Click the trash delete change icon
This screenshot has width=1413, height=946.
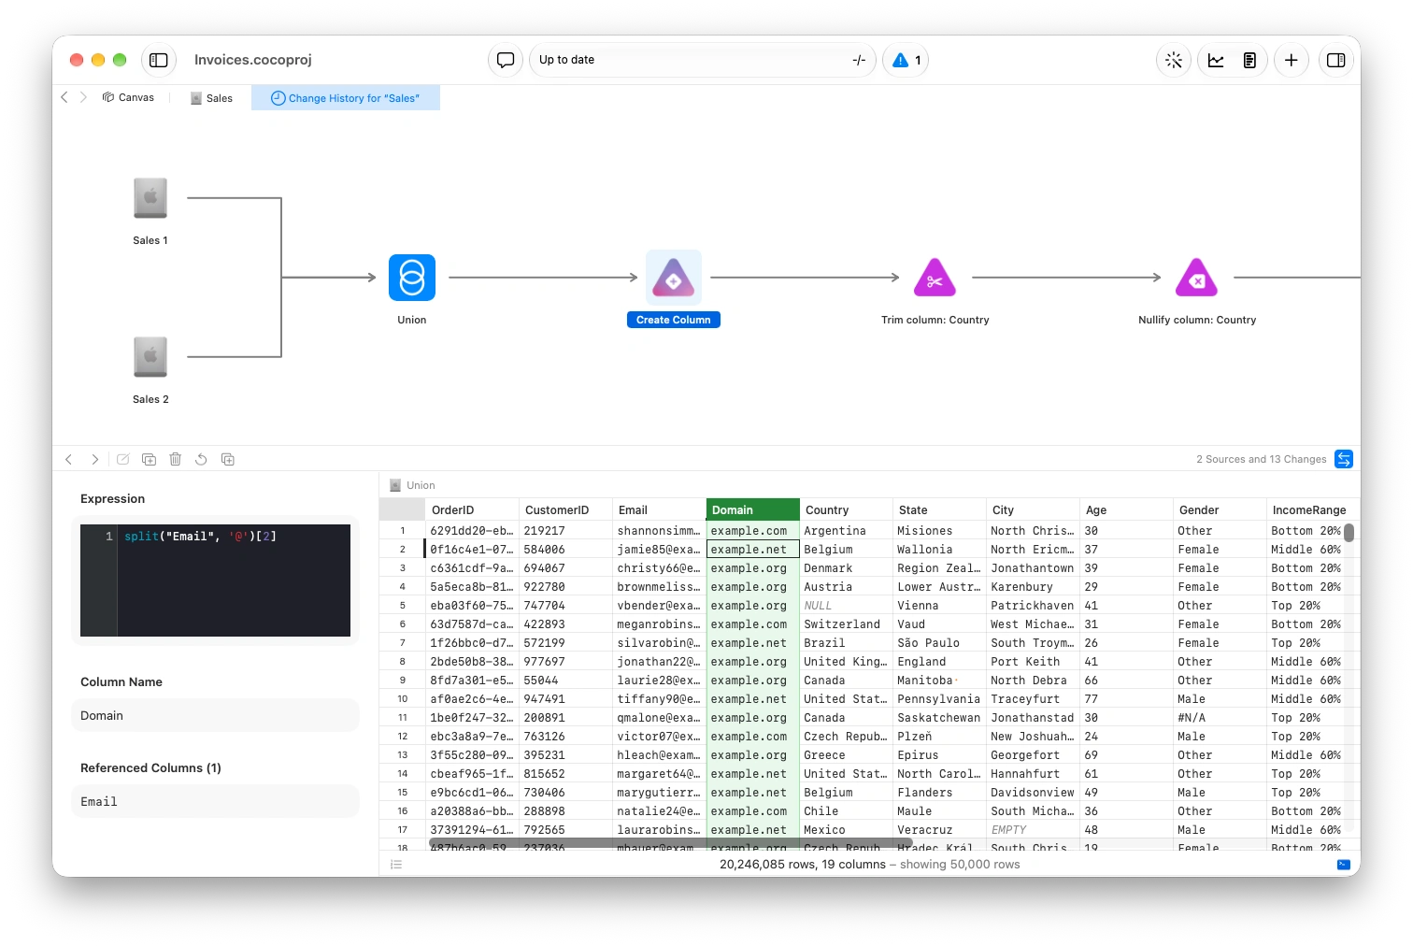coord(175,459)
